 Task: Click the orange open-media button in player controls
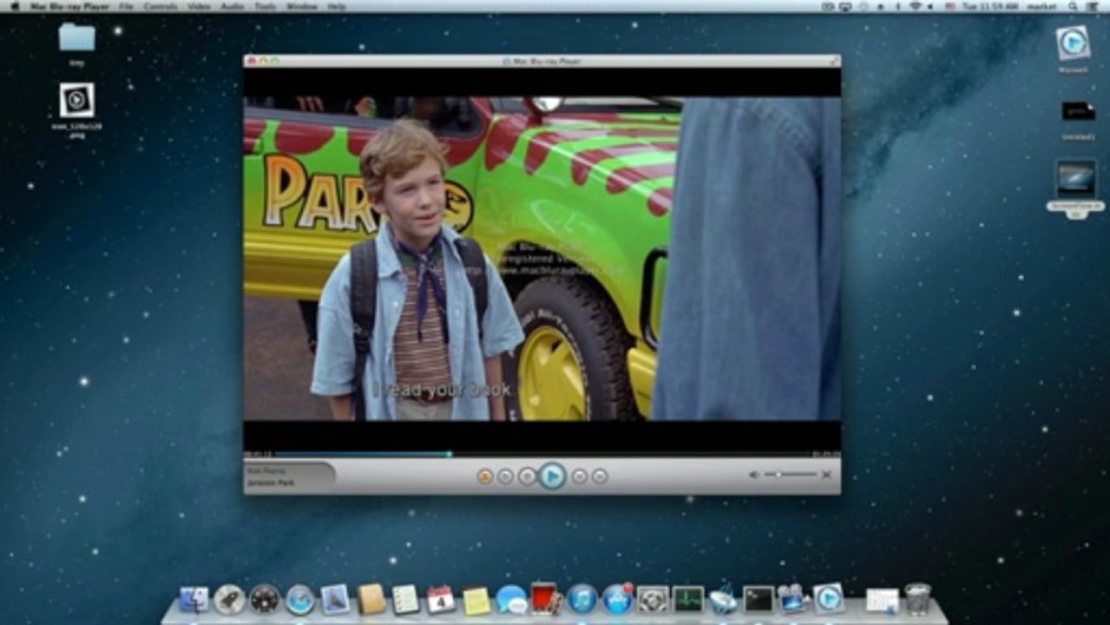(x=485, y=476)
